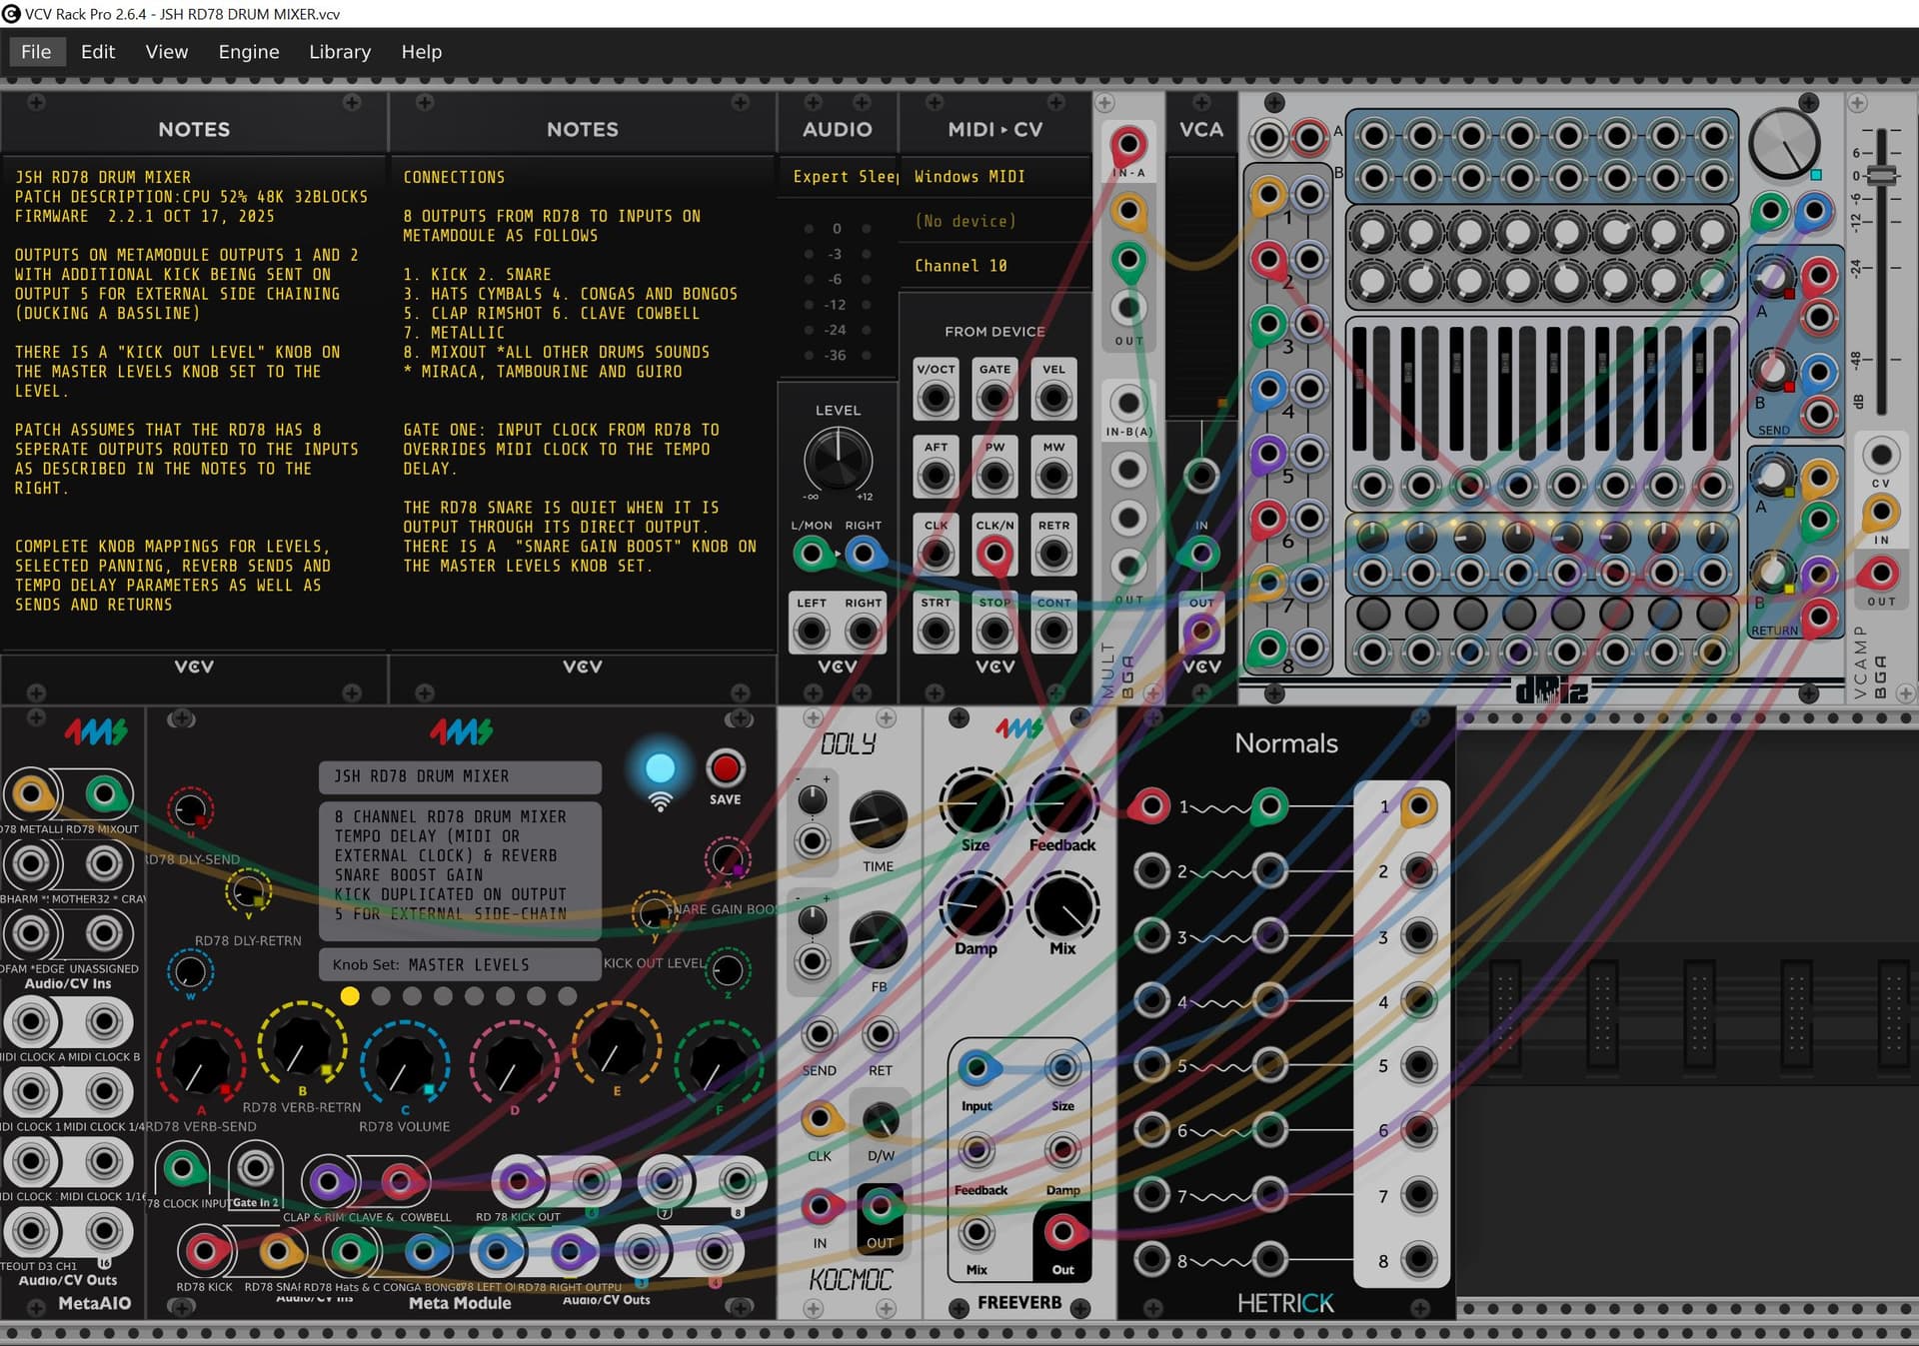Select the second knob set dot

tap(381, 996)
